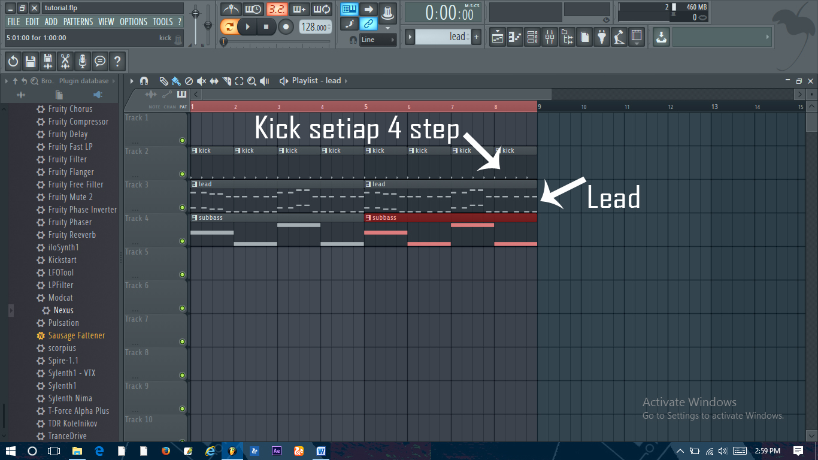Click the download content library button
Viewport: 818px width, 460px height.
pos(661,37)
